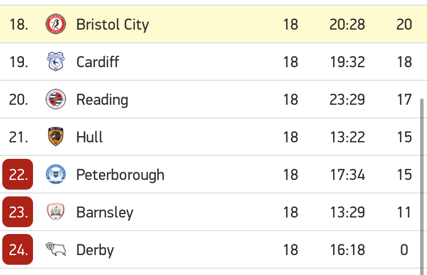Open the Reading team name
427x275 pixels.
(102, 100)
